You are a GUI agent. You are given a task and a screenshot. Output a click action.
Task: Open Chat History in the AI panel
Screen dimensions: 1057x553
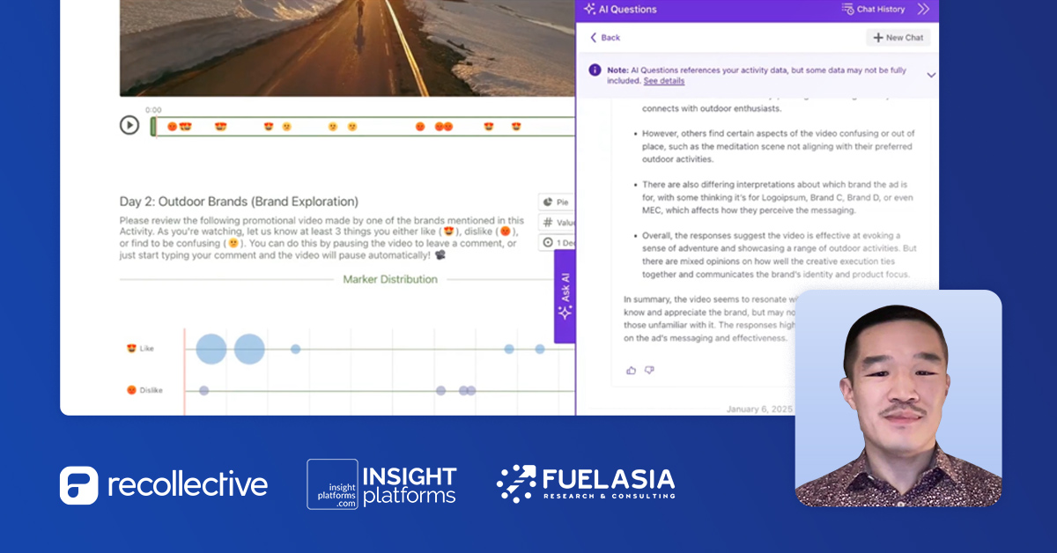click(879, 9)
